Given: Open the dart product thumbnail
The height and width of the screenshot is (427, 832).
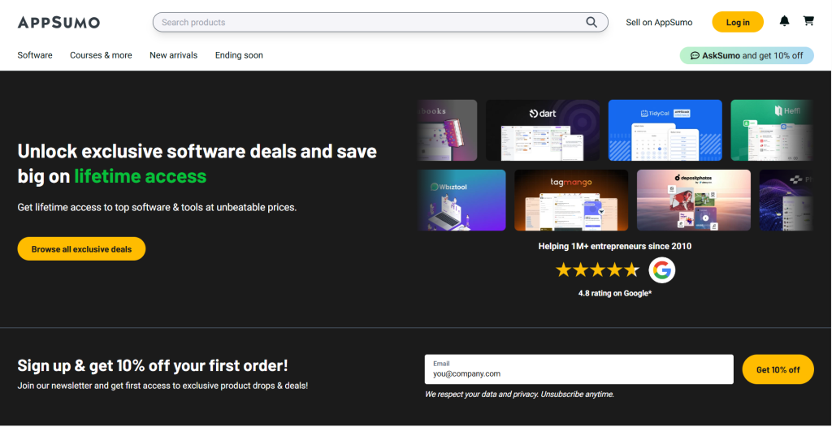Looking at the screenshot, I should click(x=543, y=130).
